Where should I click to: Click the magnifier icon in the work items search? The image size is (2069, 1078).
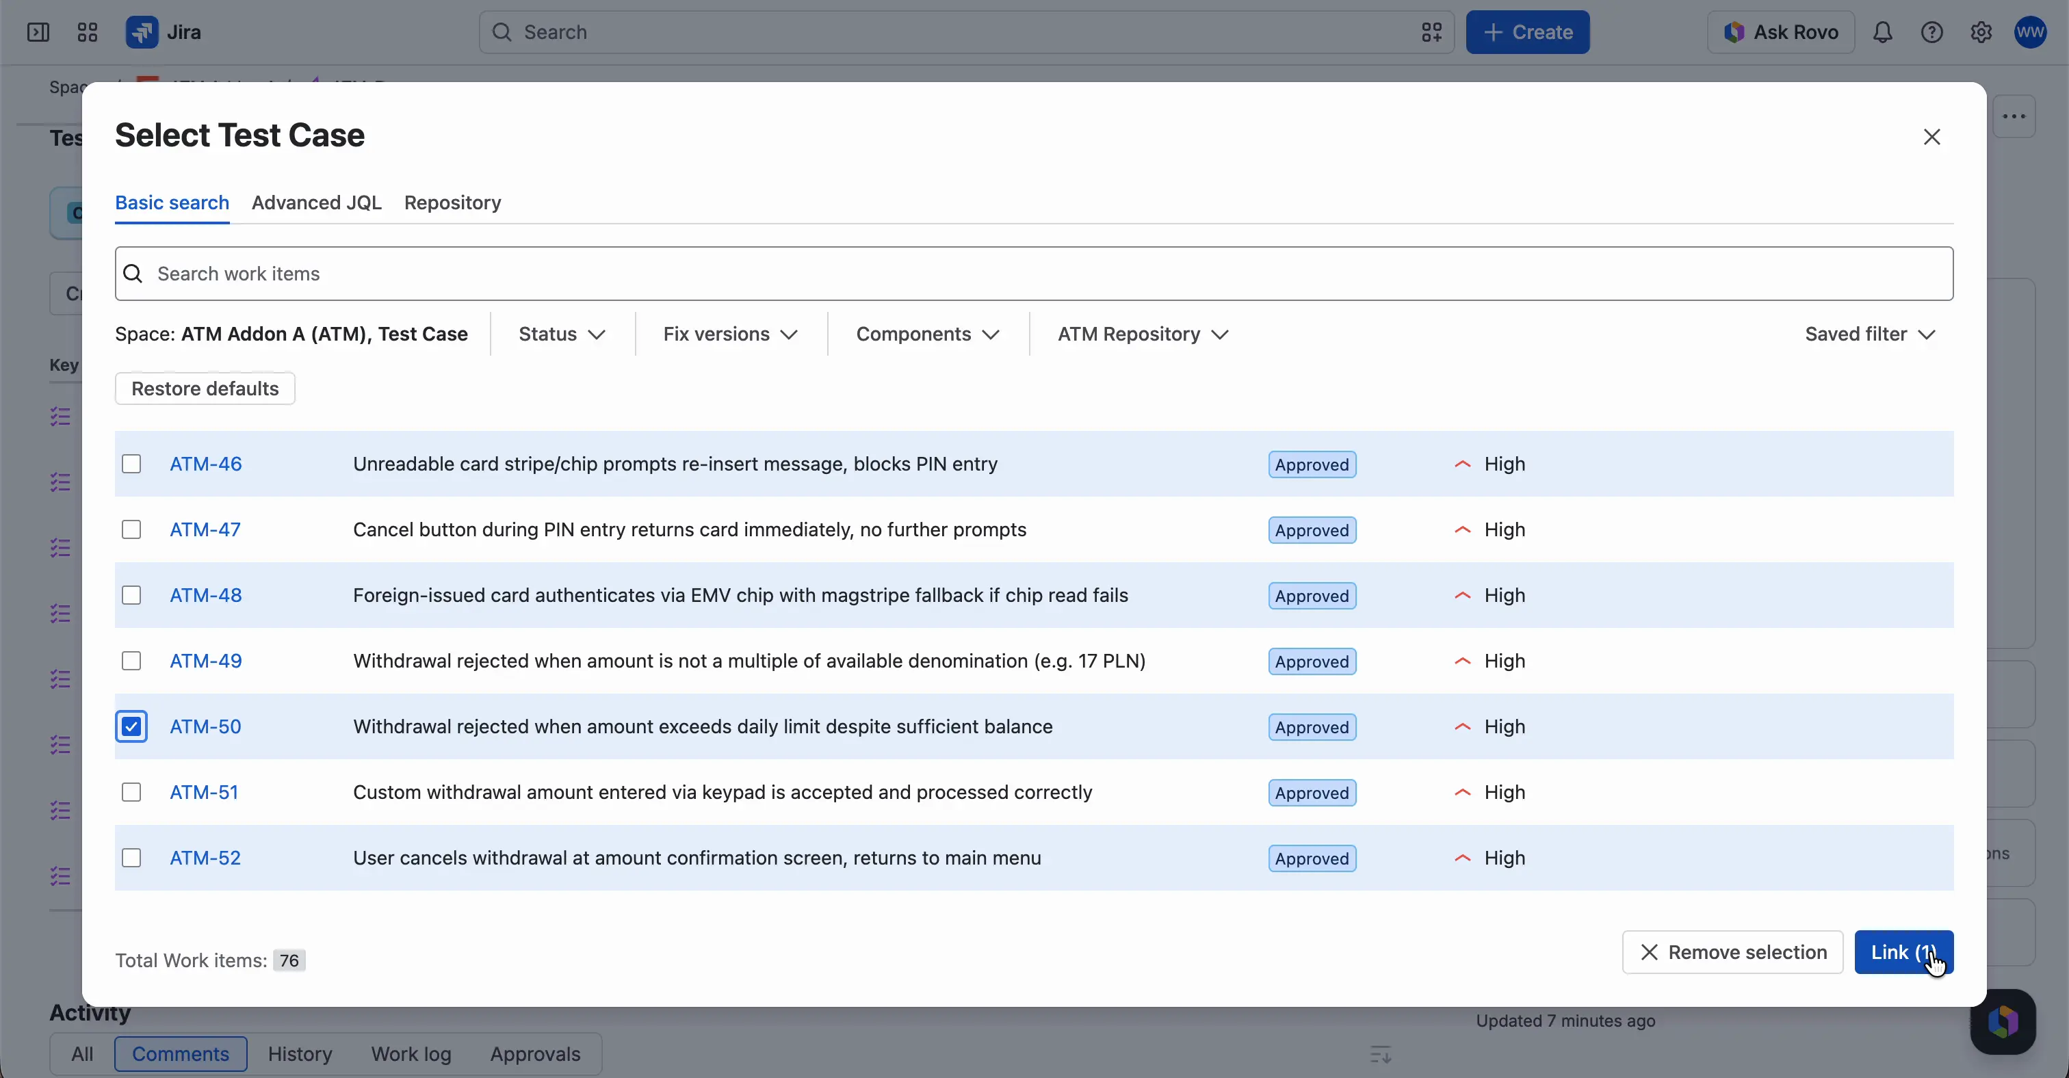pyautogui.click(x=133, y=274)
